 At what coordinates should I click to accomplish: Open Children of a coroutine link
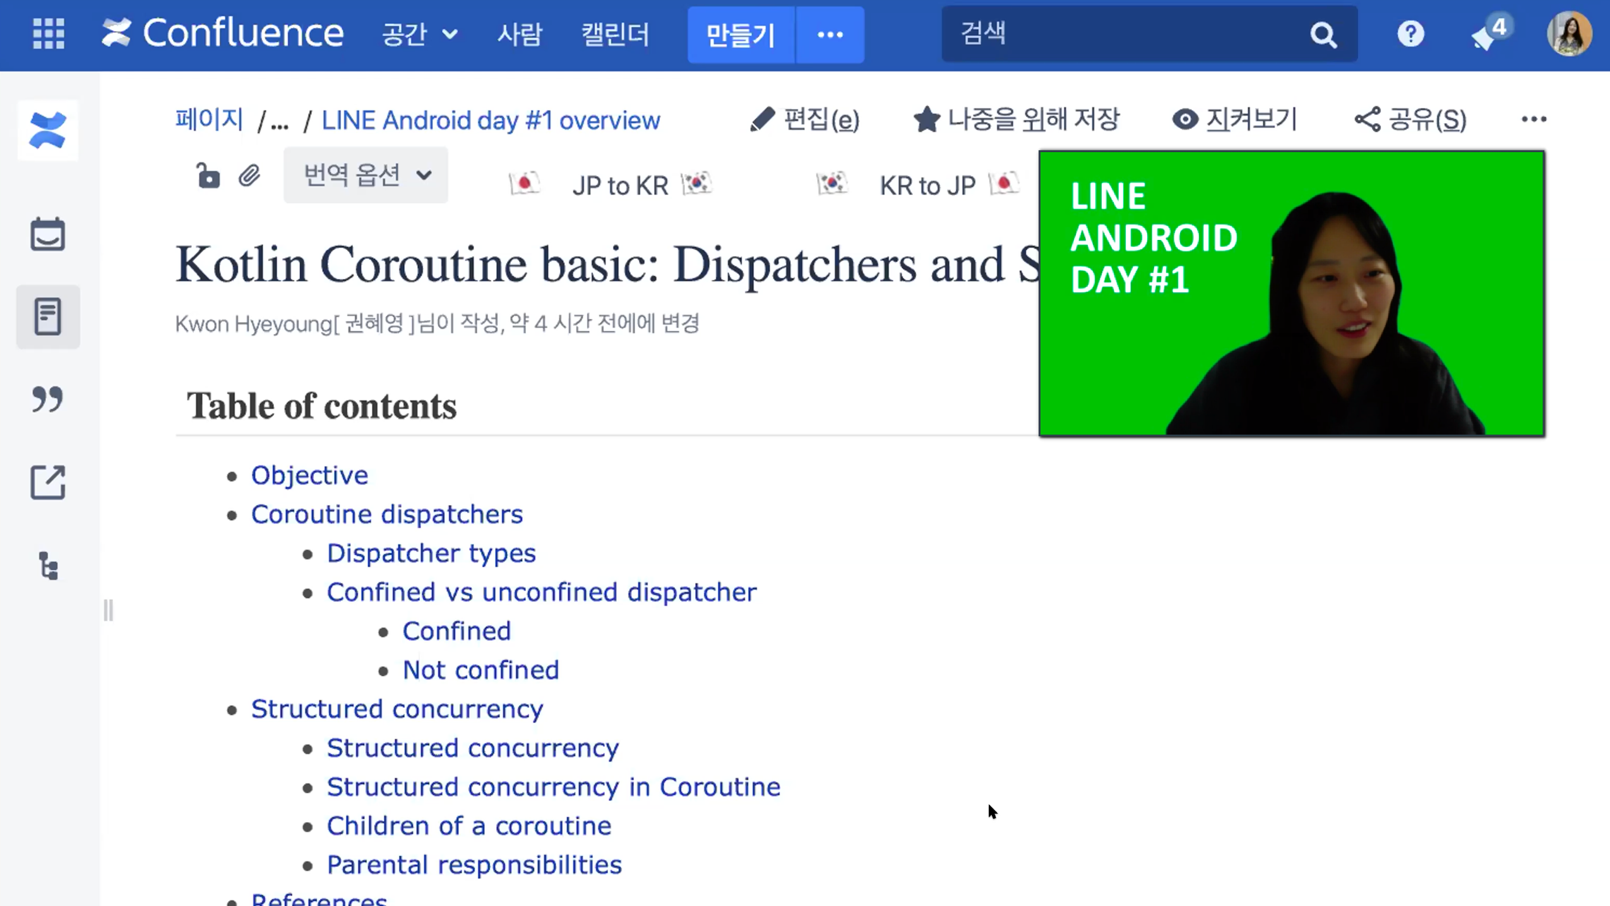[x=468, y=826]
